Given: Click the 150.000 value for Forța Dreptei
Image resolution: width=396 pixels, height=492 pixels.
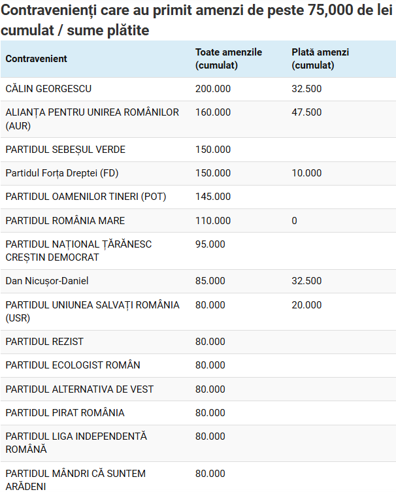Looking at the screenshot, I should pos(213,173).
